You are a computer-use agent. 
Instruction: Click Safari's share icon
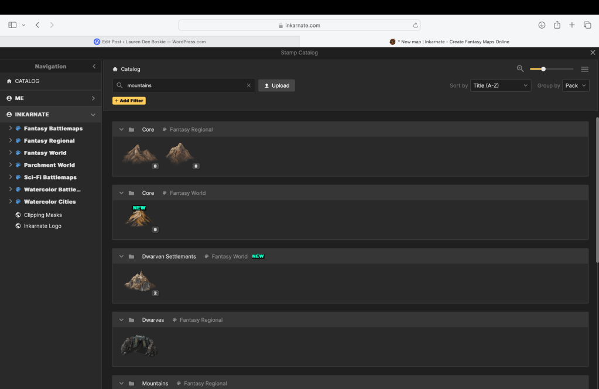(557, 25)
